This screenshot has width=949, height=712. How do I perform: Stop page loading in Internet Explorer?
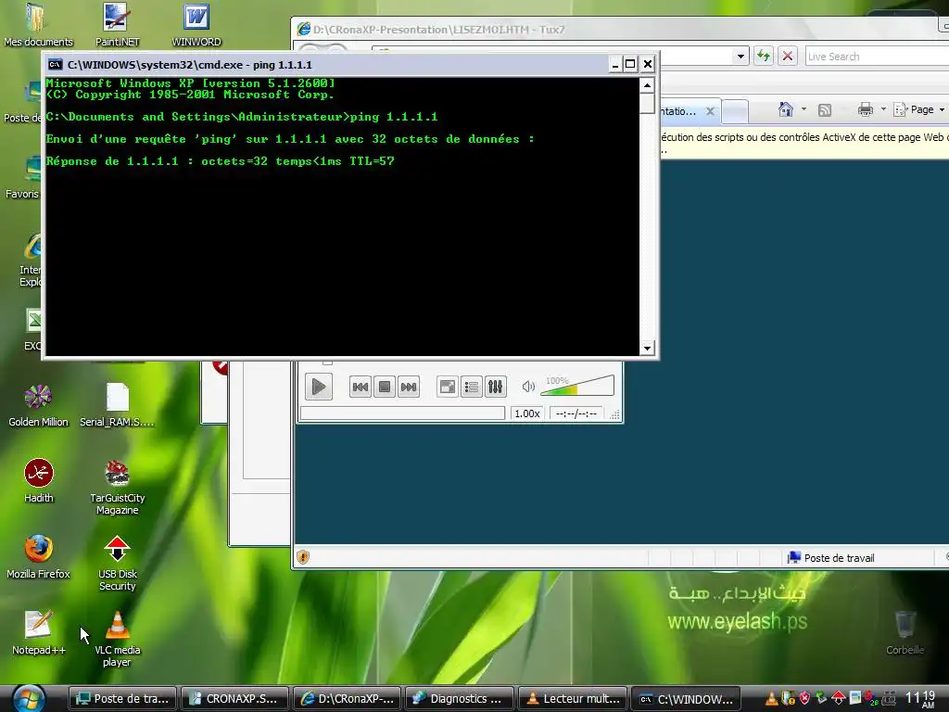tap(788, 57)
